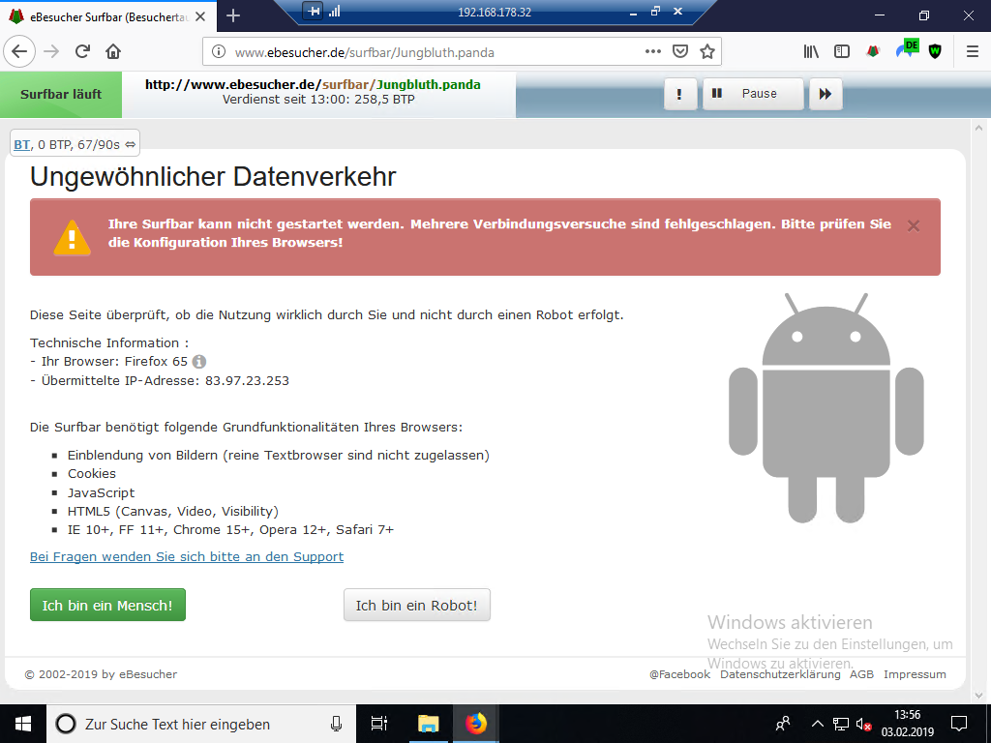The image size is (991, 743).
Task: Close the eBesucher Surfbar tab
Action: (200, 16)
